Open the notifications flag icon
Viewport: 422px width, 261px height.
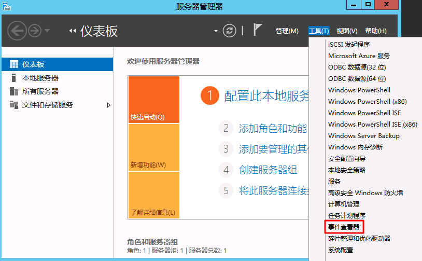(x=257, y=30)
